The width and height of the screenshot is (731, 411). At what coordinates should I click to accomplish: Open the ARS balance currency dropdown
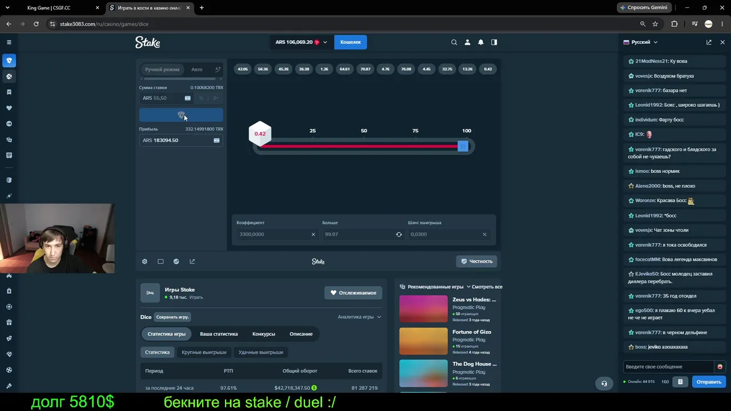point(301,42)
